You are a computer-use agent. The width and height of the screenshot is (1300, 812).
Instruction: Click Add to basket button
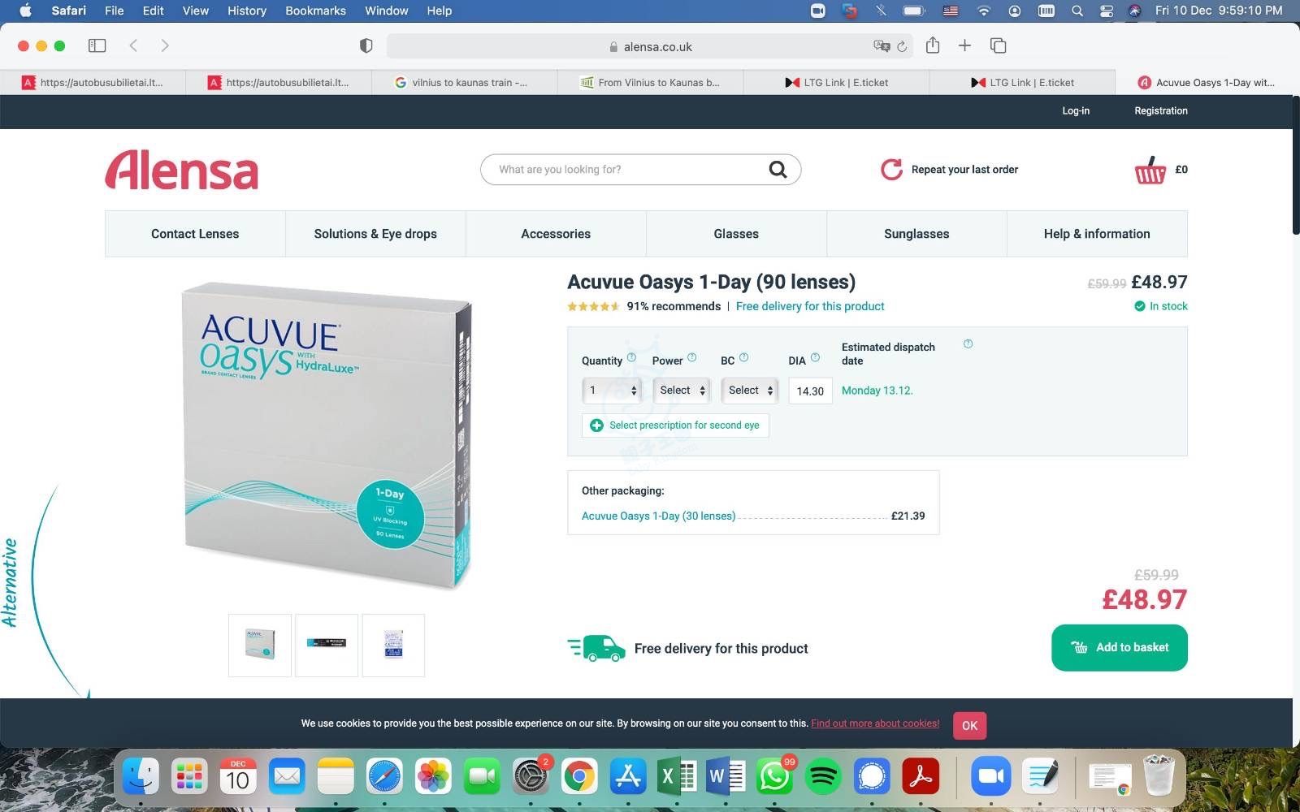click(1120, 647)
